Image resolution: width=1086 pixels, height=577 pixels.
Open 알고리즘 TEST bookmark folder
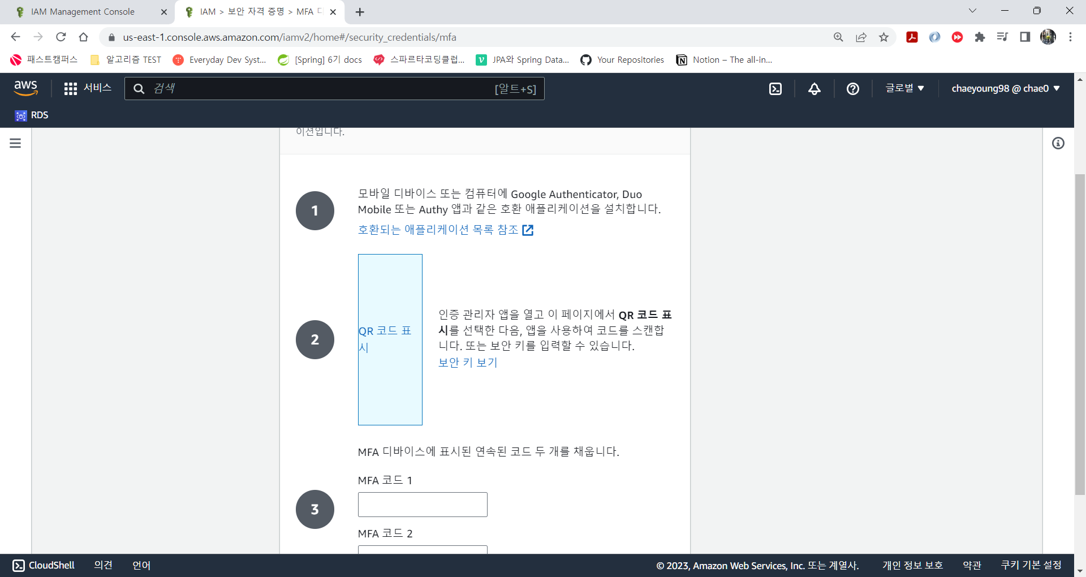tap(126, 60)
